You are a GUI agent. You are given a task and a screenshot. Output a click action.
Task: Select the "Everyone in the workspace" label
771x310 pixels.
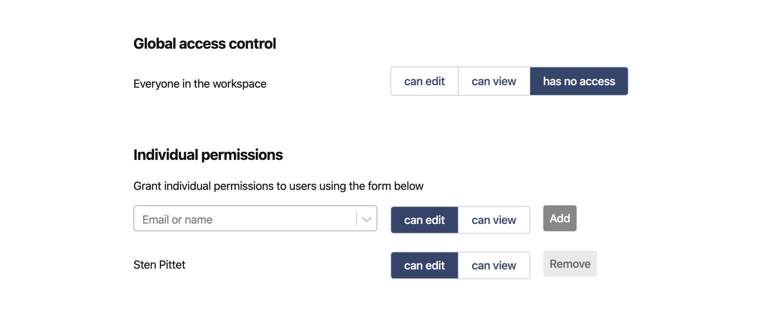coord(200,84)
